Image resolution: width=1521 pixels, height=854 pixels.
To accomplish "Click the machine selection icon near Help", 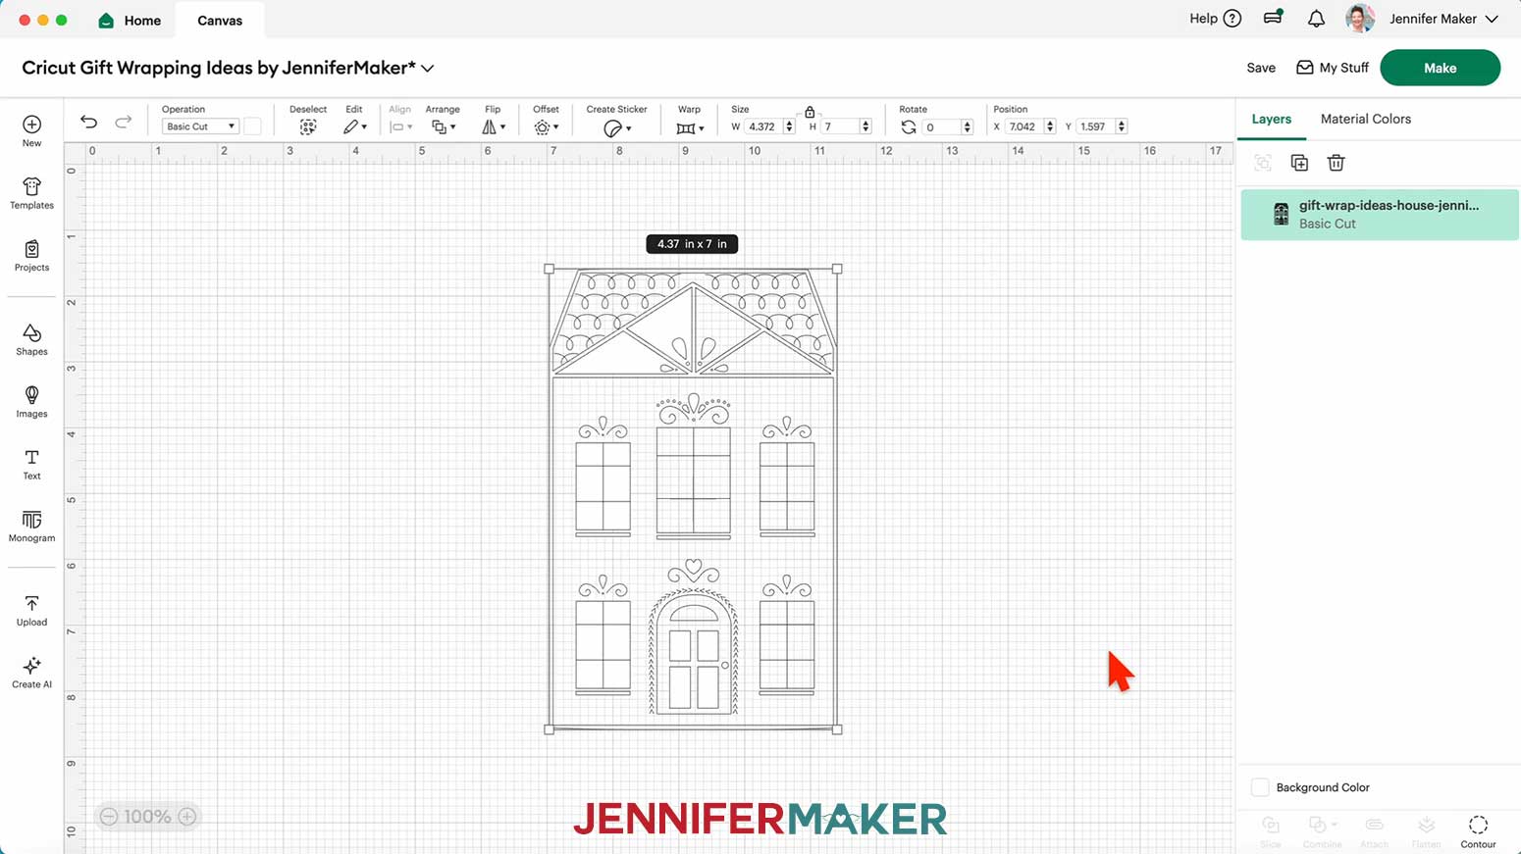I will click(1273, 18).
